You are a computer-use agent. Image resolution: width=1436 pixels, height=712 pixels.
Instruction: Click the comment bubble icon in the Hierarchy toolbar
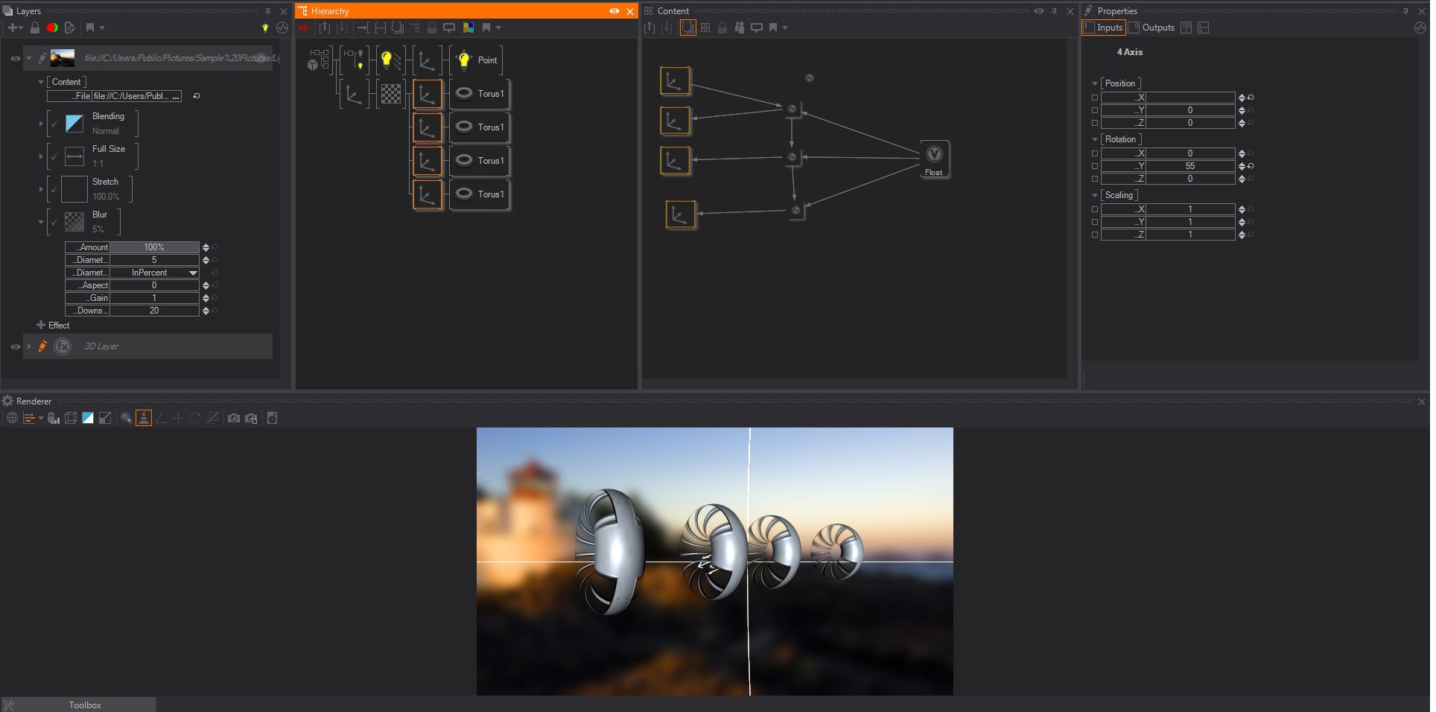click(449, 28)
